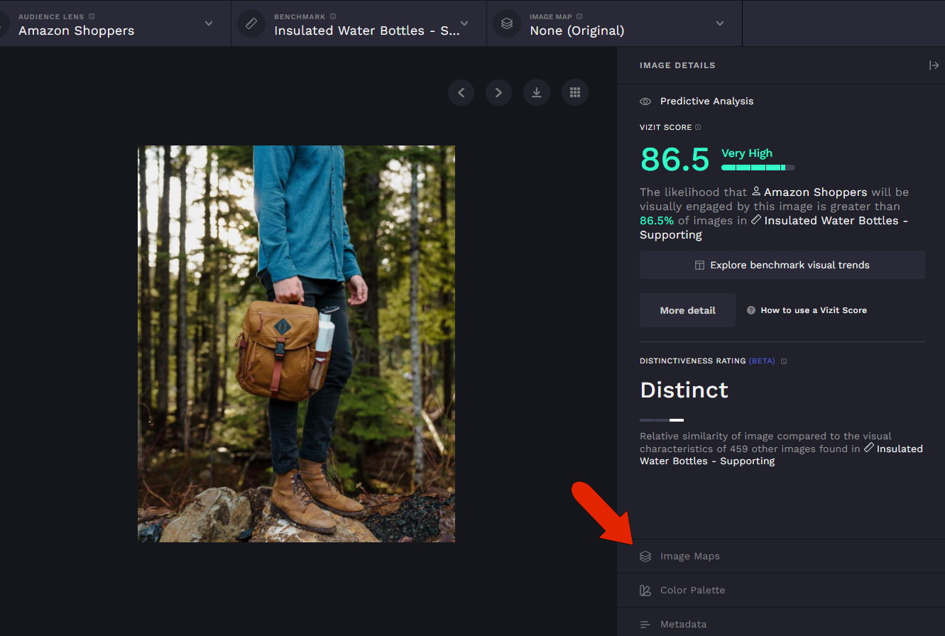This screenshot has height=636, width=945.
Task: Click the Image Map layers icon
Action: pos(507,23)
